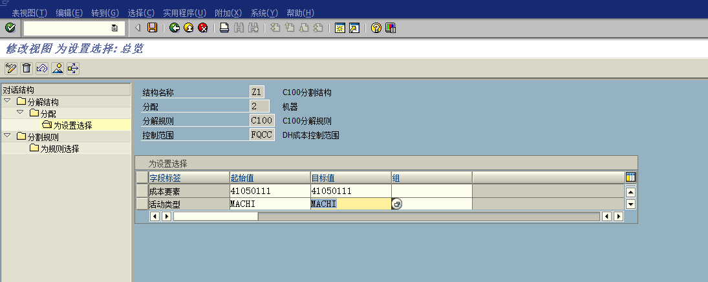Screen dimensions: 708x282
Task: Go to previous page icon
Action: click(290, 28)
